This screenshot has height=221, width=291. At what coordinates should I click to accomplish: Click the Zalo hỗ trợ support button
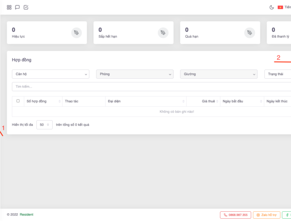point(266,215)
